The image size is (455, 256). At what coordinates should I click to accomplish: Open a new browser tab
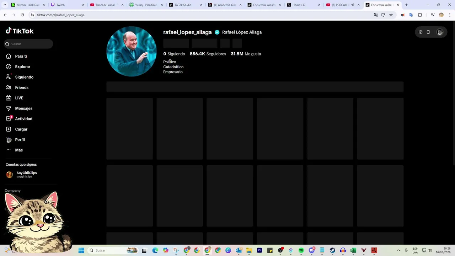pyautogui.click(x=406, y=5)
